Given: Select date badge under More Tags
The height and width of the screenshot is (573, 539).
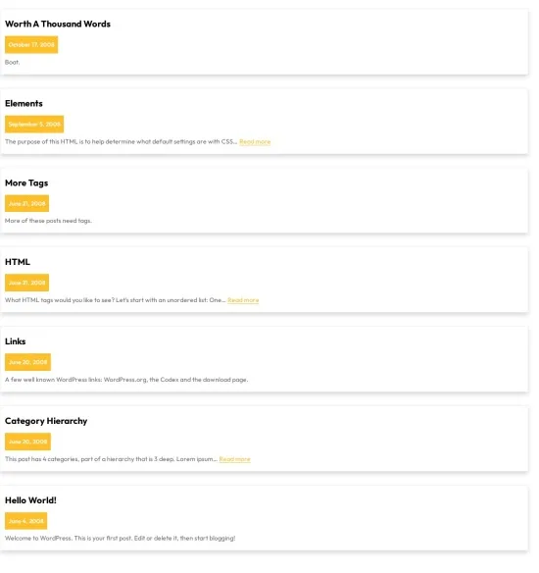Looking at the screenshot, I should click(x=27, y=203).
